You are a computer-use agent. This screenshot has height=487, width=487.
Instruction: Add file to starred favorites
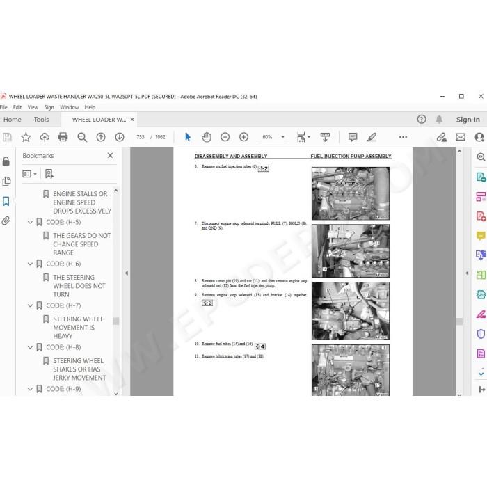26,137
